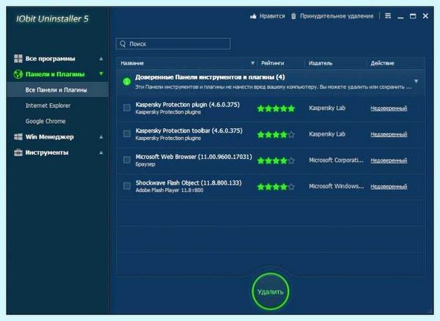Select the Kaspersky Protection toolbar (4.6.0.375) name
Screen dimensions: 440x321
click(x=189, y=130)
